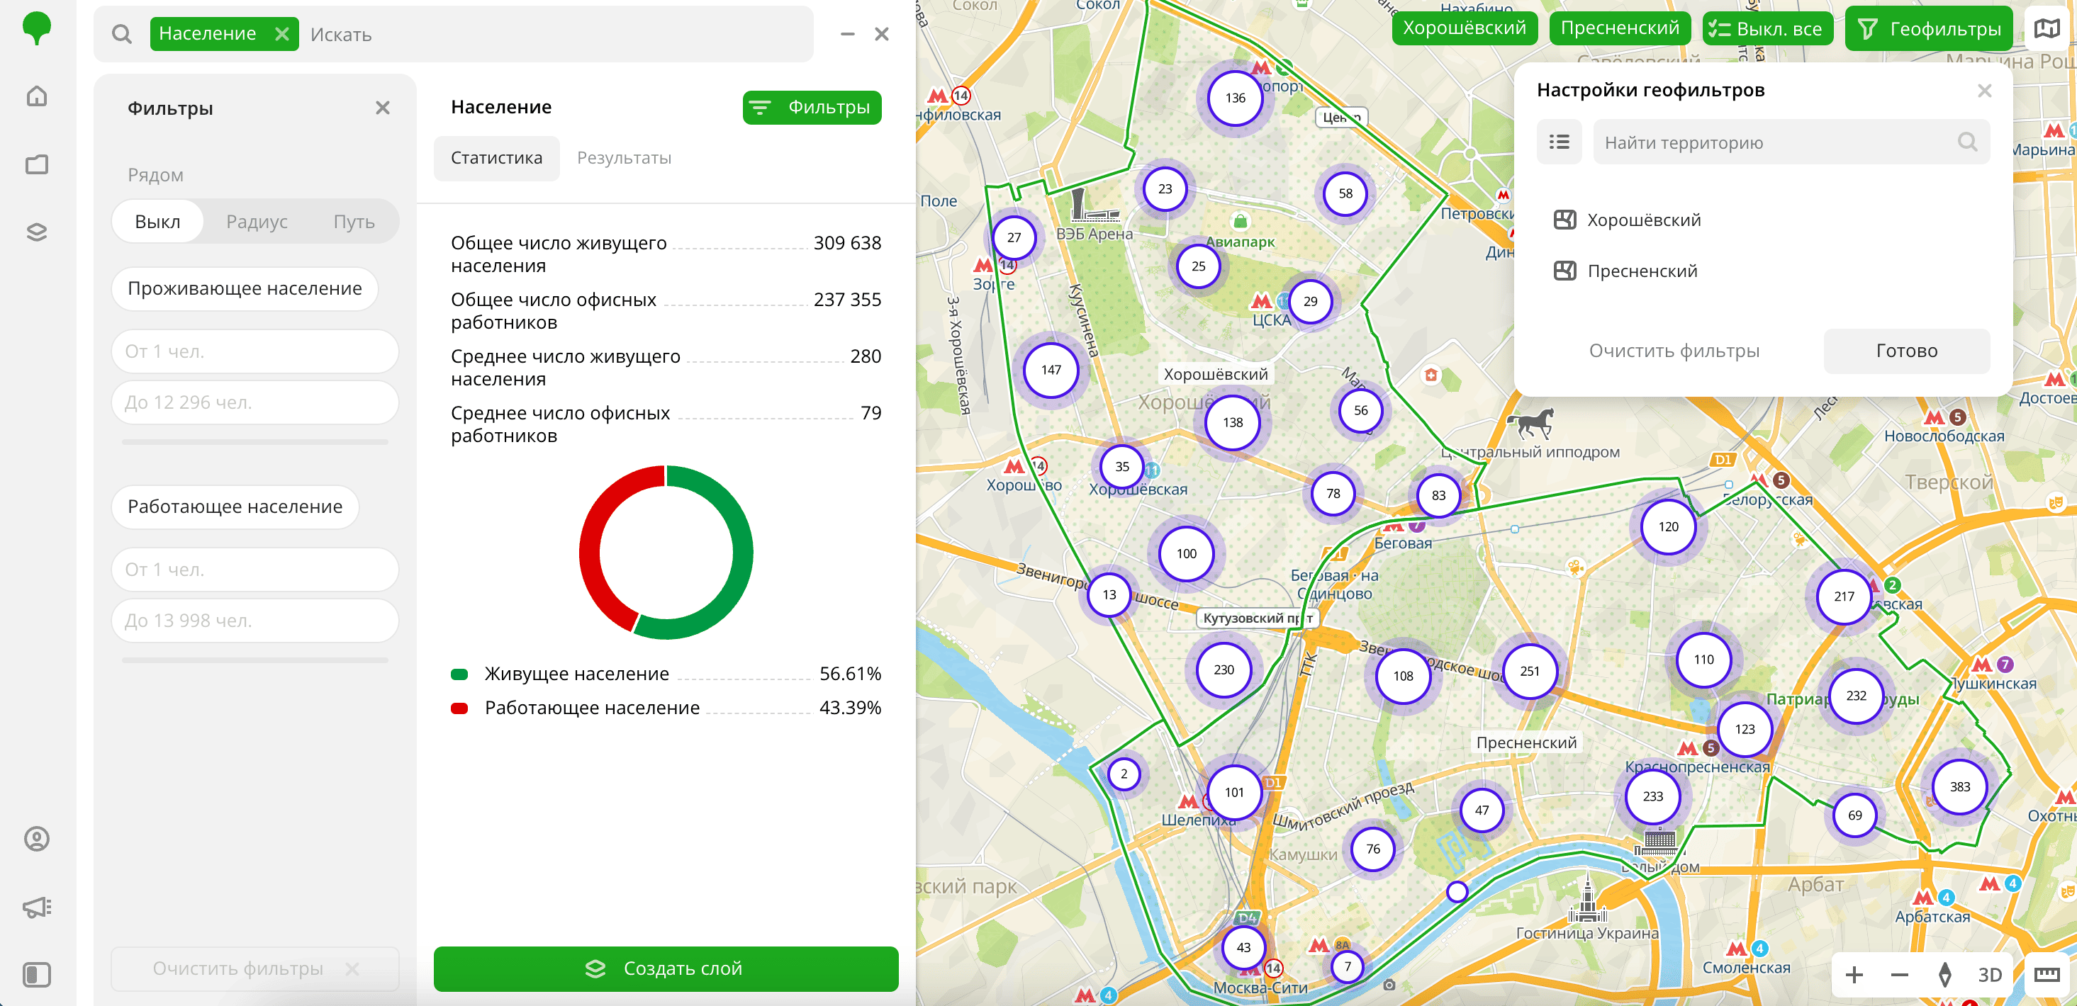The width and height of the screenshot is (2077, 1006).
Task: Click the 383 cluster marker
Action: [x=1959, y=787]
